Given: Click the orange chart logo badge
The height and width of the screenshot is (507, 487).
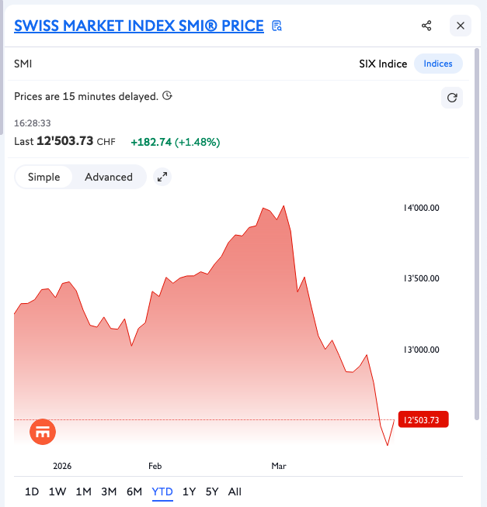Looking at the screenshot, I should (43, 432).
